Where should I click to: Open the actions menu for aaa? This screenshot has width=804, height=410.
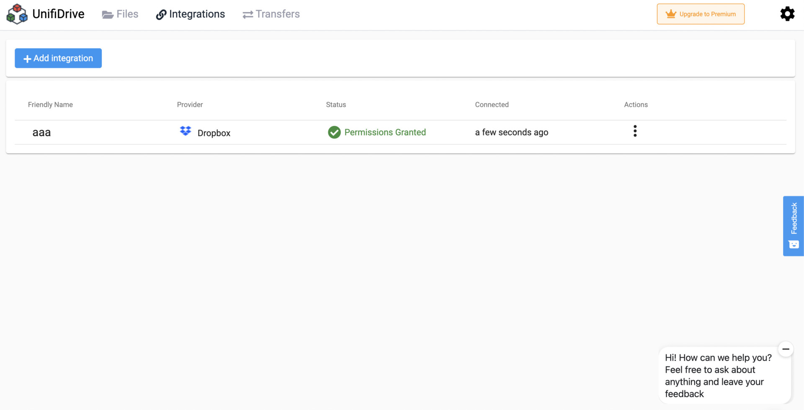click(635, 132)
